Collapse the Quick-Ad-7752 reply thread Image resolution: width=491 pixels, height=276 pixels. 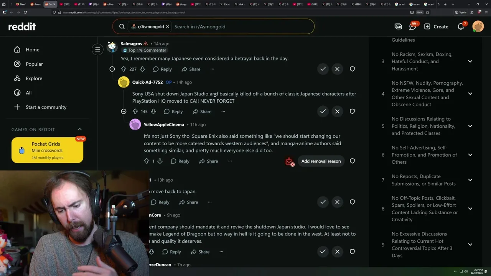pyautogui.click(x=124, y=112)
